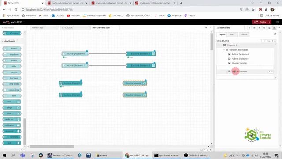Viewport: 282px width, 159px height.
Task: Open dashboard in new window icon
Action: pos(275,34)
